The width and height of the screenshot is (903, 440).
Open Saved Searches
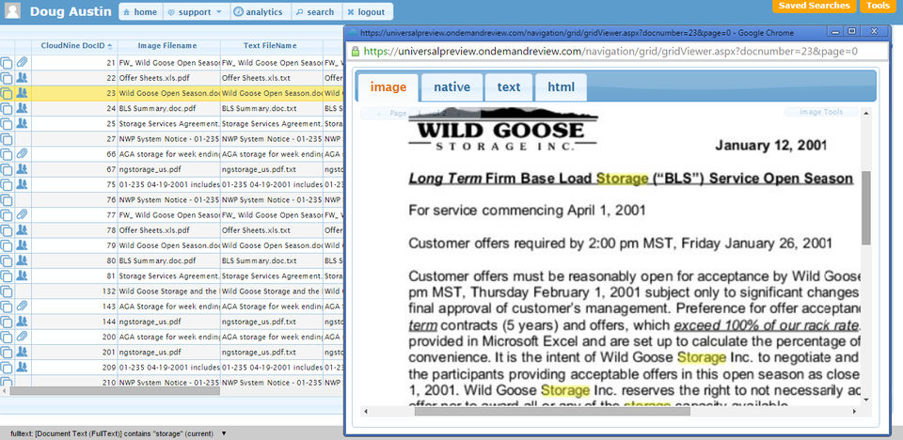(x=814, y=6)
